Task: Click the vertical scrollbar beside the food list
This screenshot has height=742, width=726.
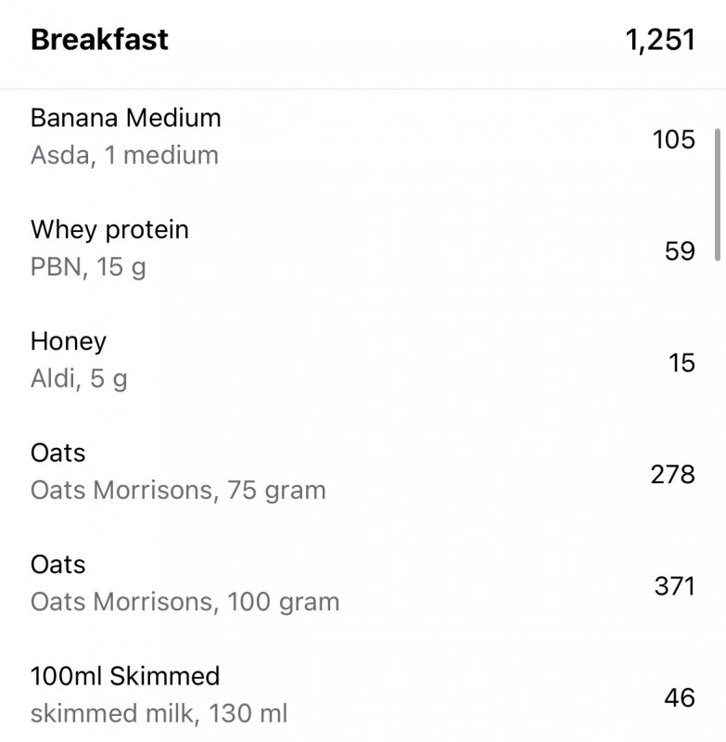Action: [718, 195]
